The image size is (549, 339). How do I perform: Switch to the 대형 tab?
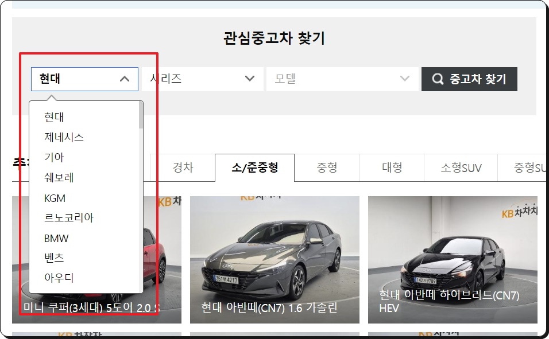pos(392,167)
